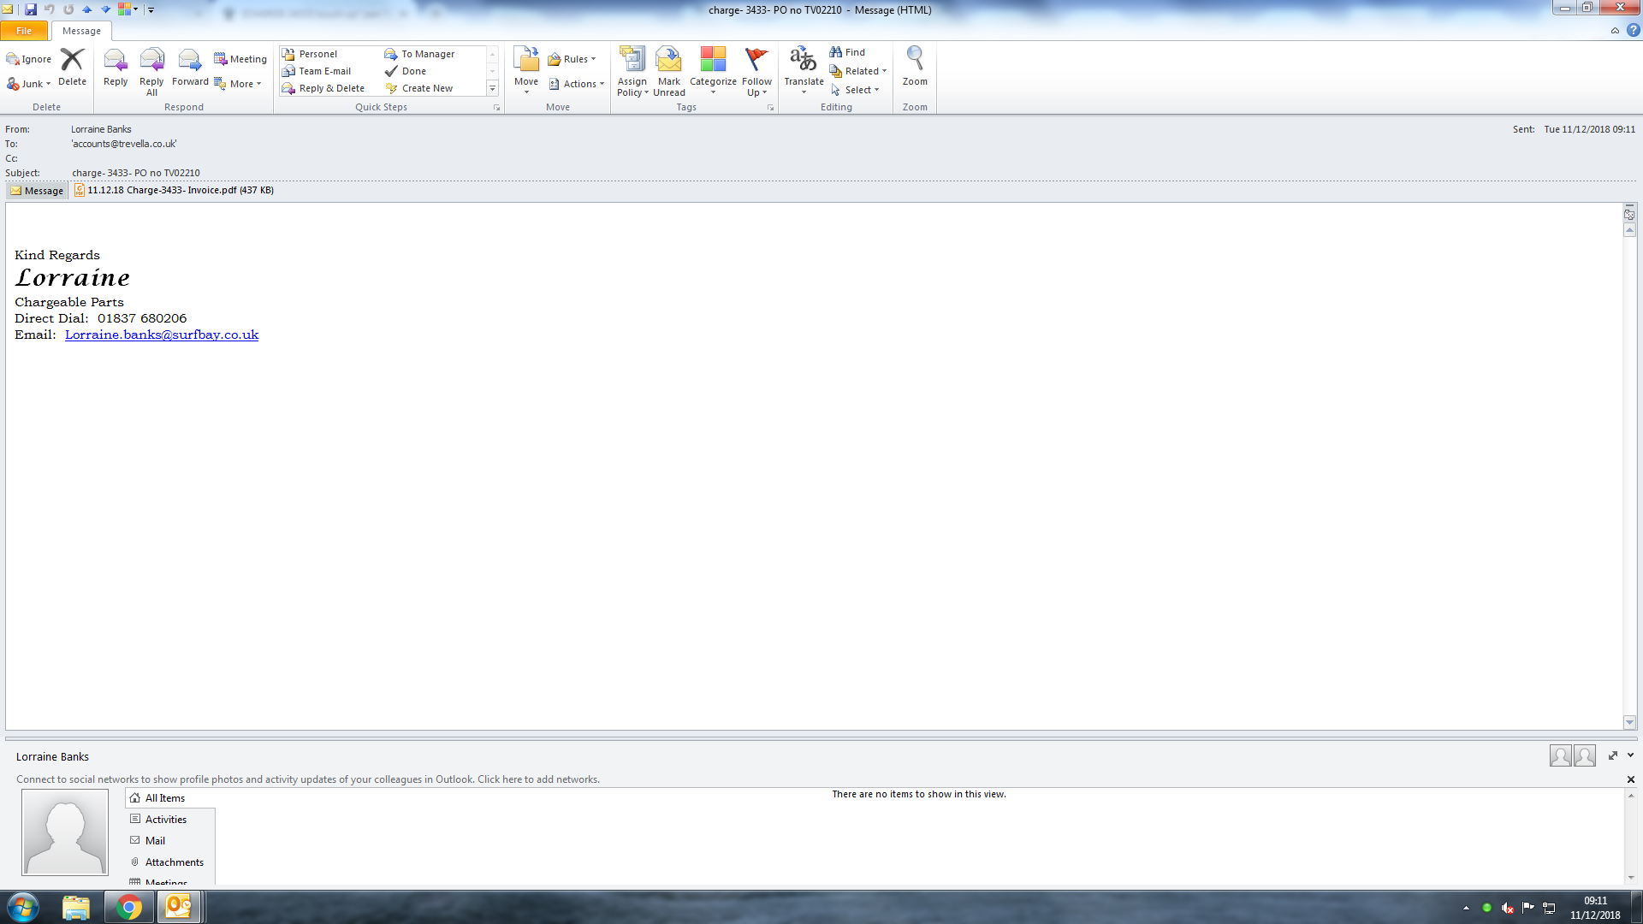Screen dimensions: 1643x924
Task: Toggle the people pane view expand arrow
Action: coord(1613,755)
